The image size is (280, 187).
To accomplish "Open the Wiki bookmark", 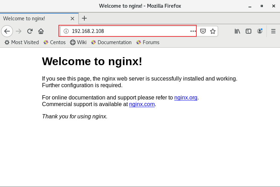I will coord(78,42).
